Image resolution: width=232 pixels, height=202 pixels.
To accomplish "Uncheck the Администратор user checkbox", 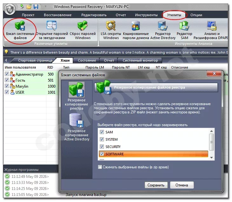I will point(7,74).
